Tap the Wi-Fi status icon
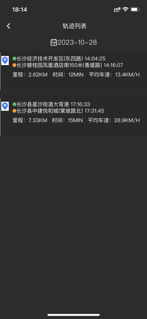147x319 pixels. 125,9
